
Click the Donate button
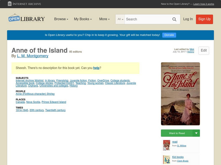point(169,35)
